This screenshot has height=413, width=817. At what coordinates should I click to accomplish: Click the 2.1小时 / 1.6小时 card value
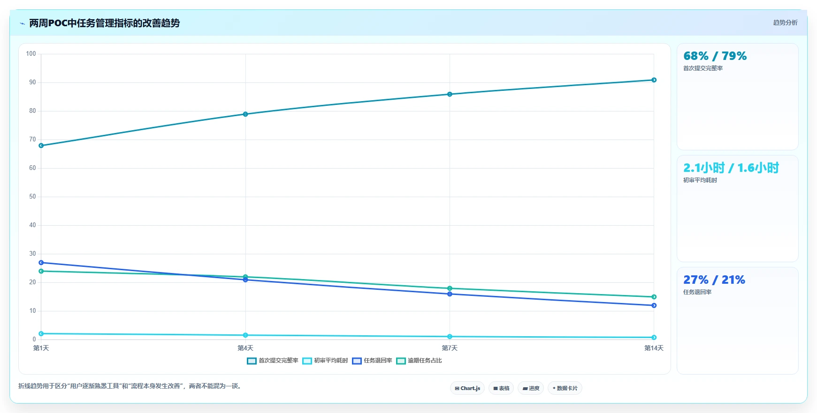[731, 168]
